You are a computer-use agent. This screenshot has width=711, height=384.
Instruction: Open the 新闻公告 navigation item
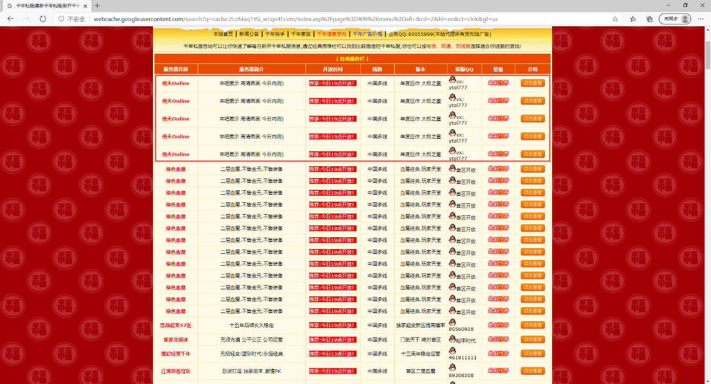coord(249,34)
